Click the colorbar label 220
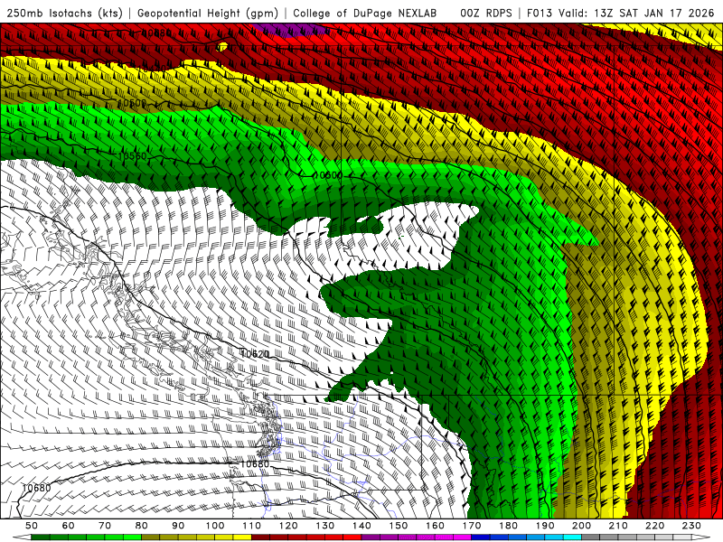Viewport: 723px width, 542px height. tap(655, 526)
